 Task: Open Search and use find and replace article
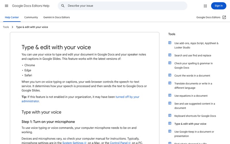193,55
